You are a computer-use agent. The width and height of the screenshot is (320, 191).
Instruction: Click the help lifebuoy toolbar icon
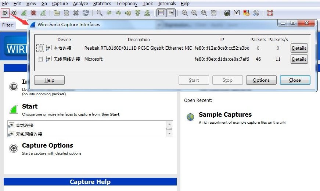click(x=270, y=13)
